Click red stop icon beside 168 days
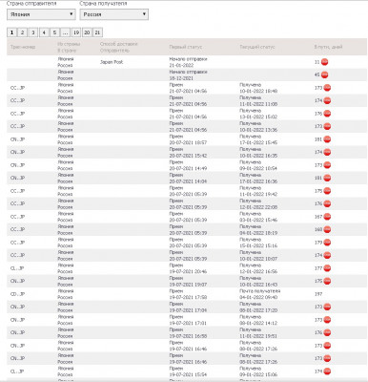 coord(327,229)
